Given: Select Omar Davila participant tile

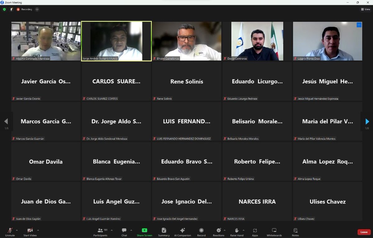Looking at the screenshot, I should pos(46,161).
